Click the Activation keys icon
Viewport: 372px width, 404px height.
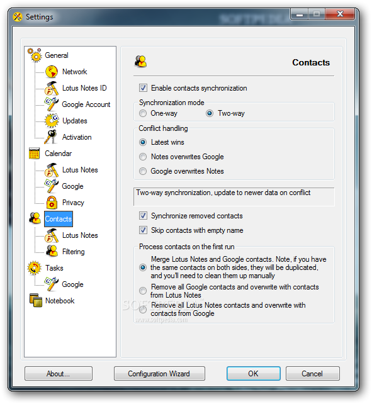pyautogui.click(x=50, y=137)
